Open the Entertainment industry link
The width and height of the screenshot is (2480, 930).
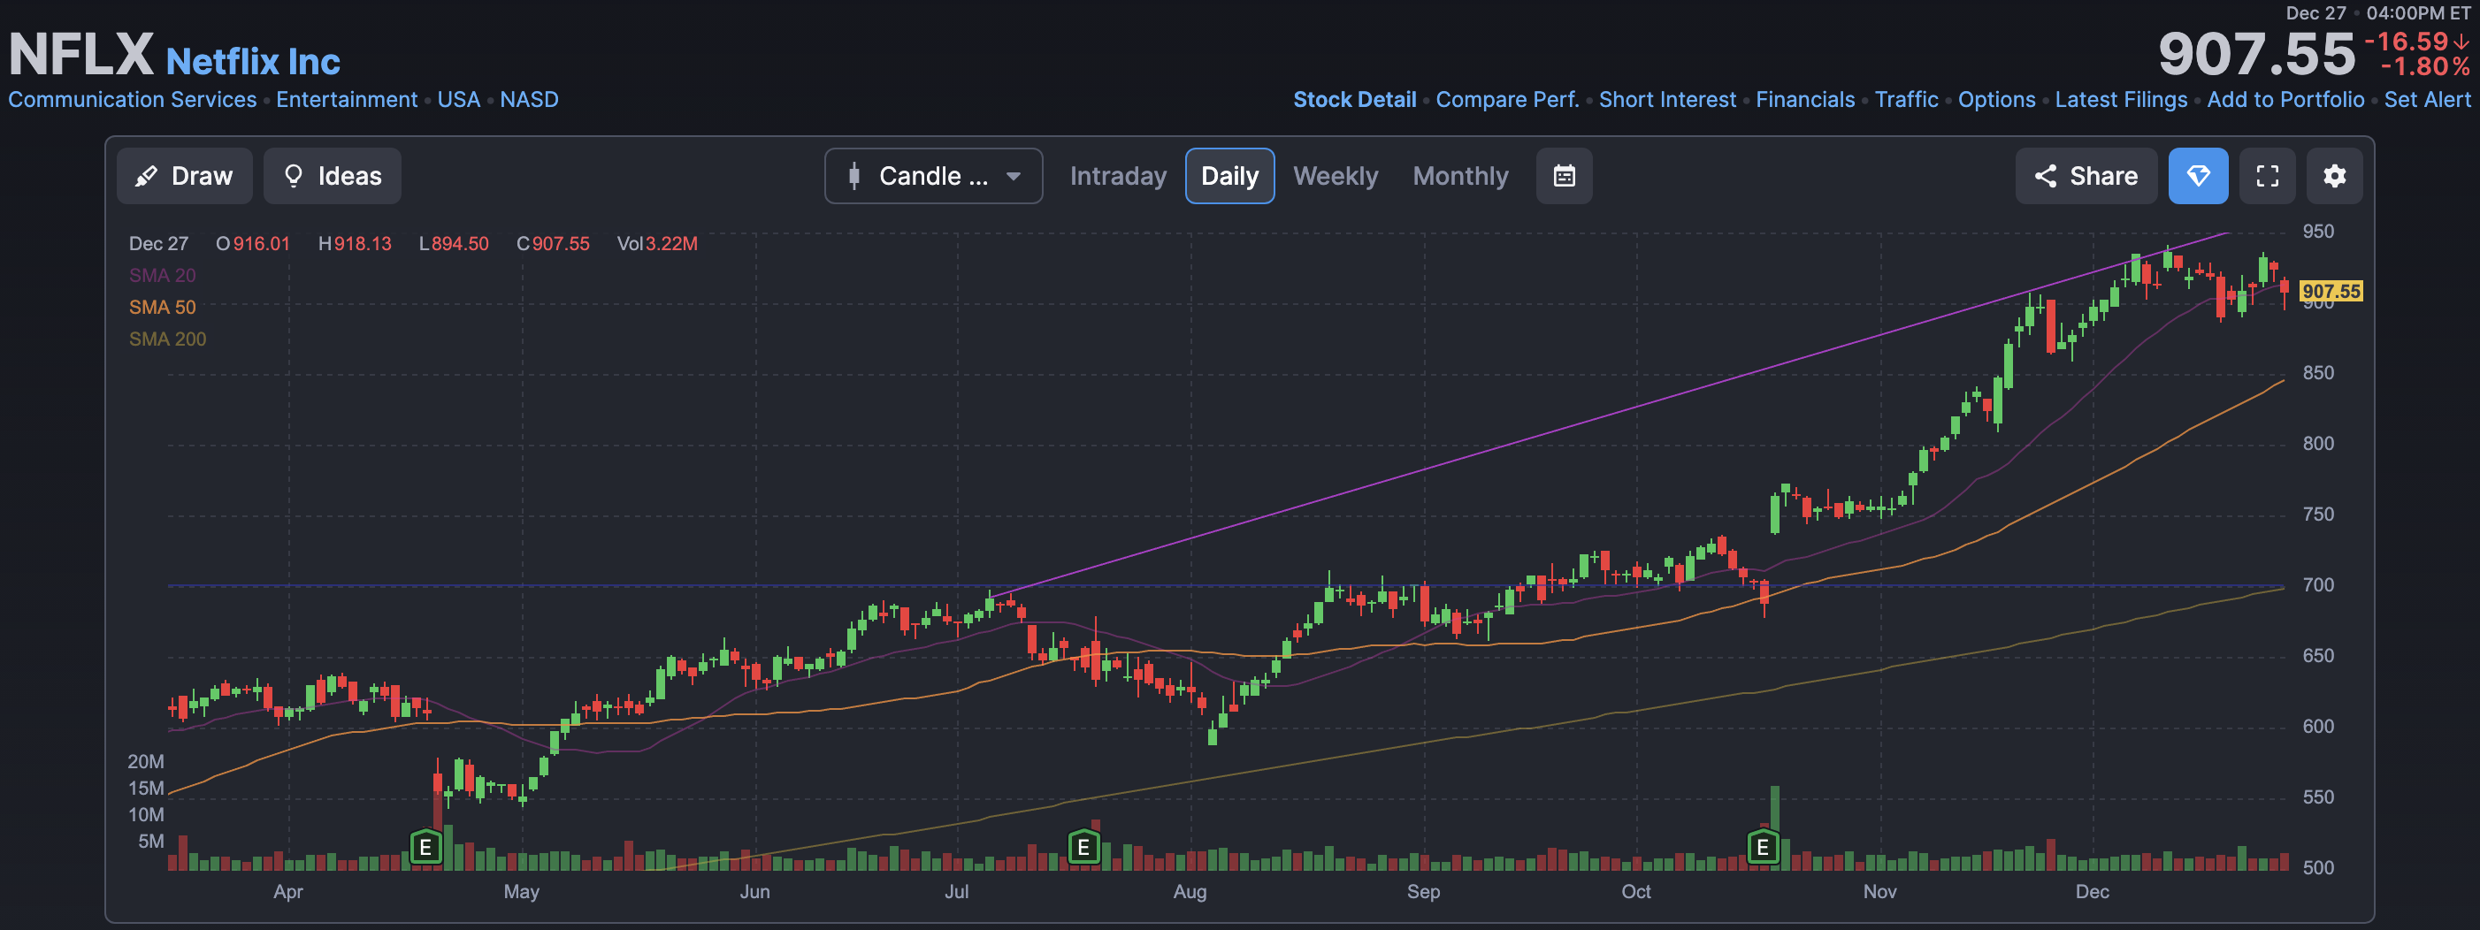[x=347, y=99]
